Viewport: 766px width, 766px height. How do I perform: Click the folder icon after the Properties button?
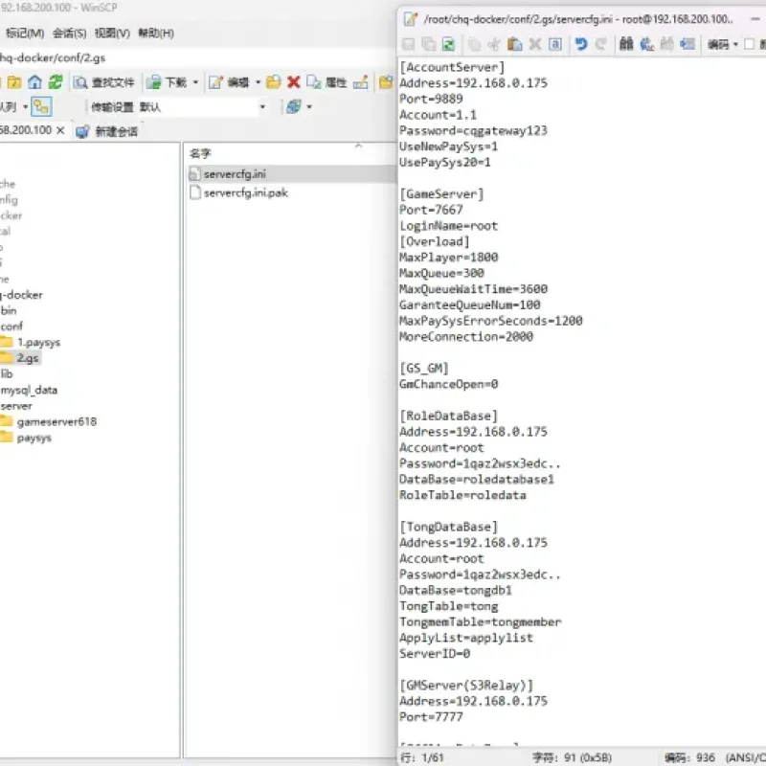coord(386,82)
